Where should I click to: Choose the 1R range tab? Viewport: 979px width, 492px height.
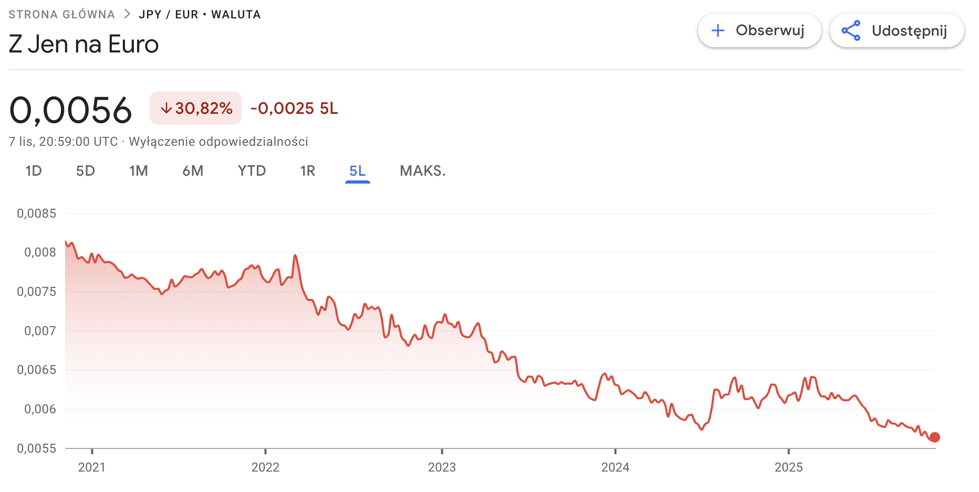[308, 171]
